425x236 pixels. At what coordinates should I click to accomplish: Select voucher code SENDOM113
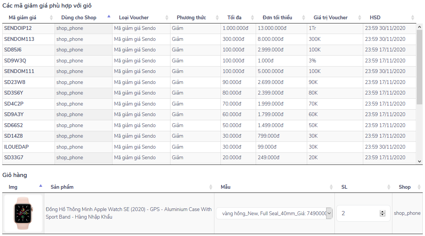(x=19, y=39)
